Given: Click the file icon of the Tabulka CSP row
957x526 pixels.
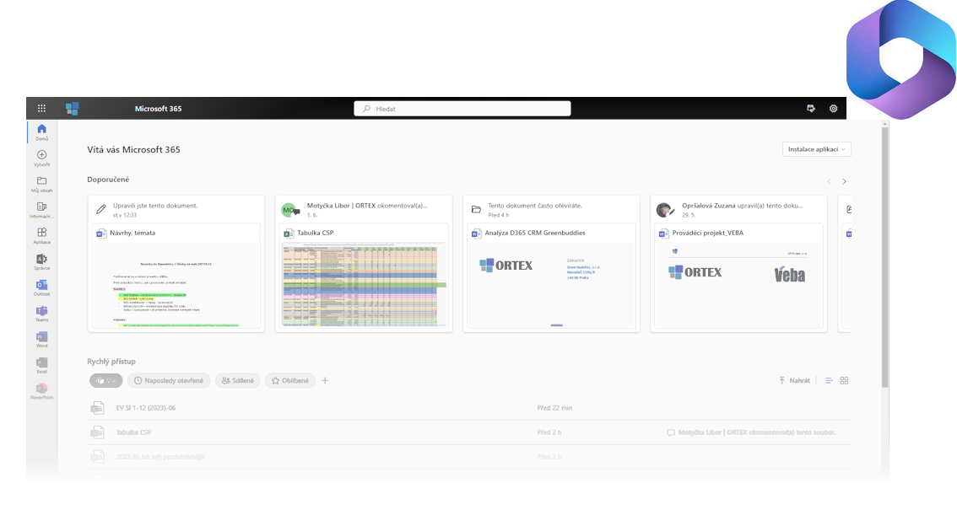Looking at the screenshot, I should click(97, 432).
